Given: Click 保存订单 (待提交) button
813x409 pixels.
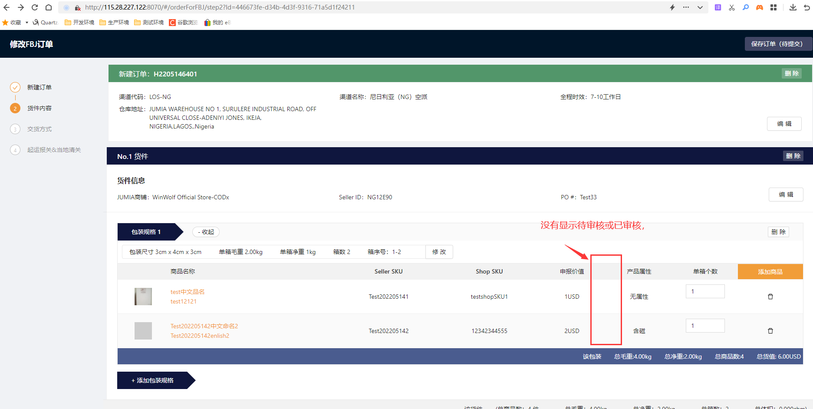Looking at the screenshot, I should click(x=777, y=44).
